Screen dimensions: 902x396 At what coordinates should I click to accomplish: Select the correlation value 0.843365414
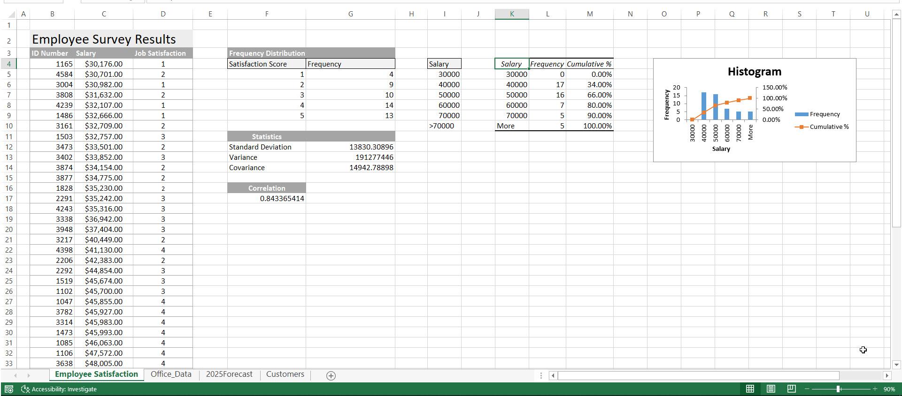point(267,198)
